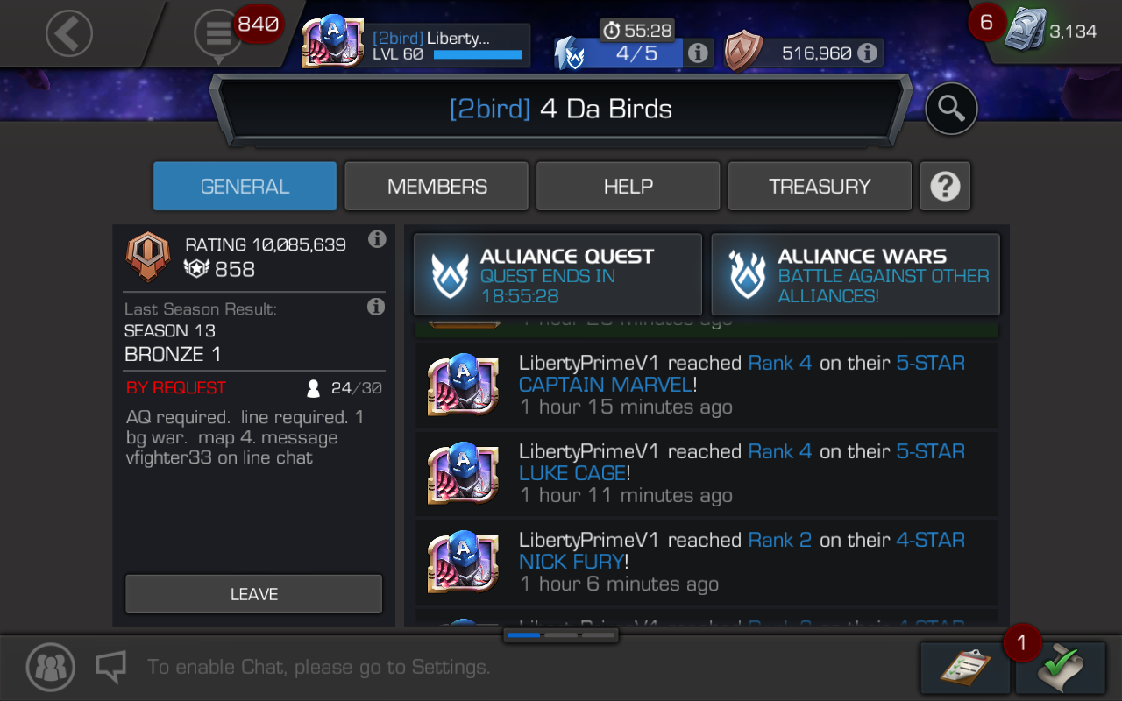This screenshot has width=1122, height=701.
Task: Open the speech bubble chat icon
Action: coord(111,667)
